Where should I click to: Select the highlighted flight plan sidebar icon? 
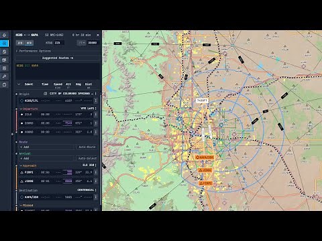click(4, 44)
